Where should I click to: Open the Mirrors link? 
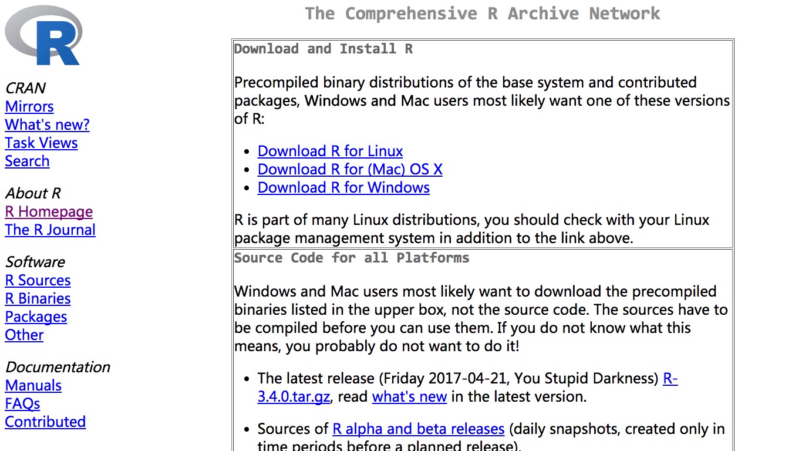coord(29,106)
